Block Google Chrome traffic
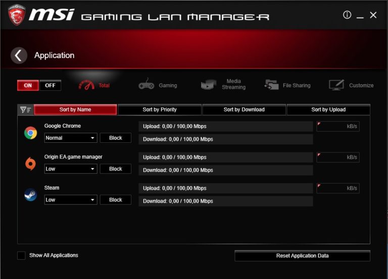 click(x=116, y=138)
